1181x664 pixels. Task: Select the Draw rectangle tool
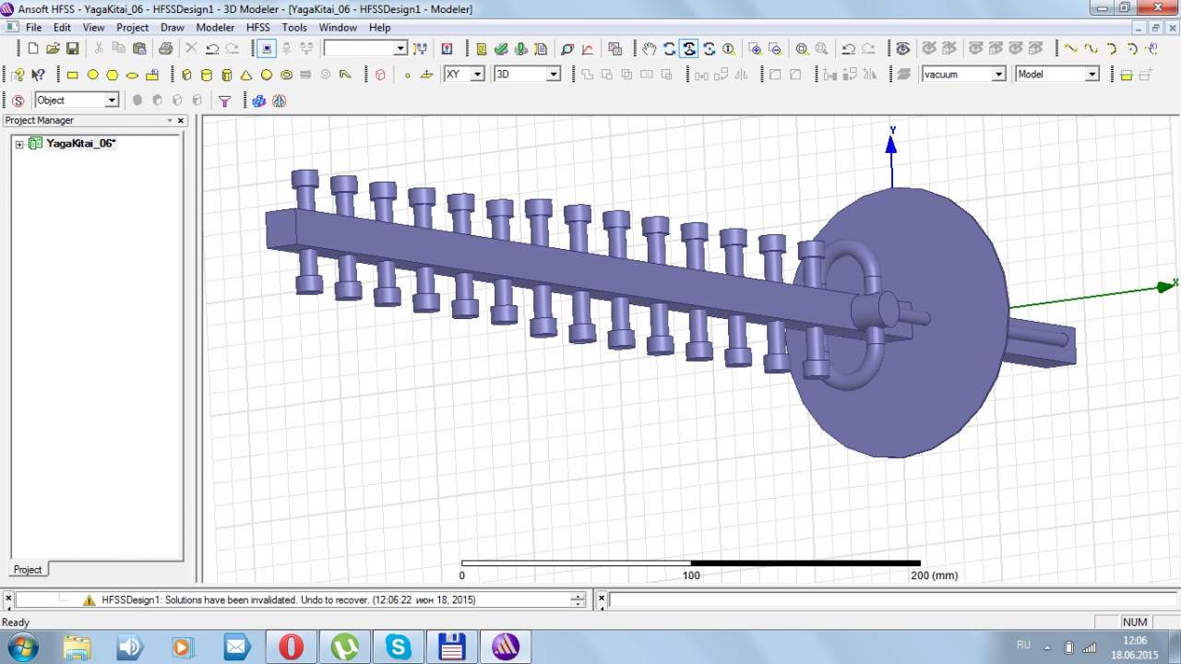(x=73, y=75)
